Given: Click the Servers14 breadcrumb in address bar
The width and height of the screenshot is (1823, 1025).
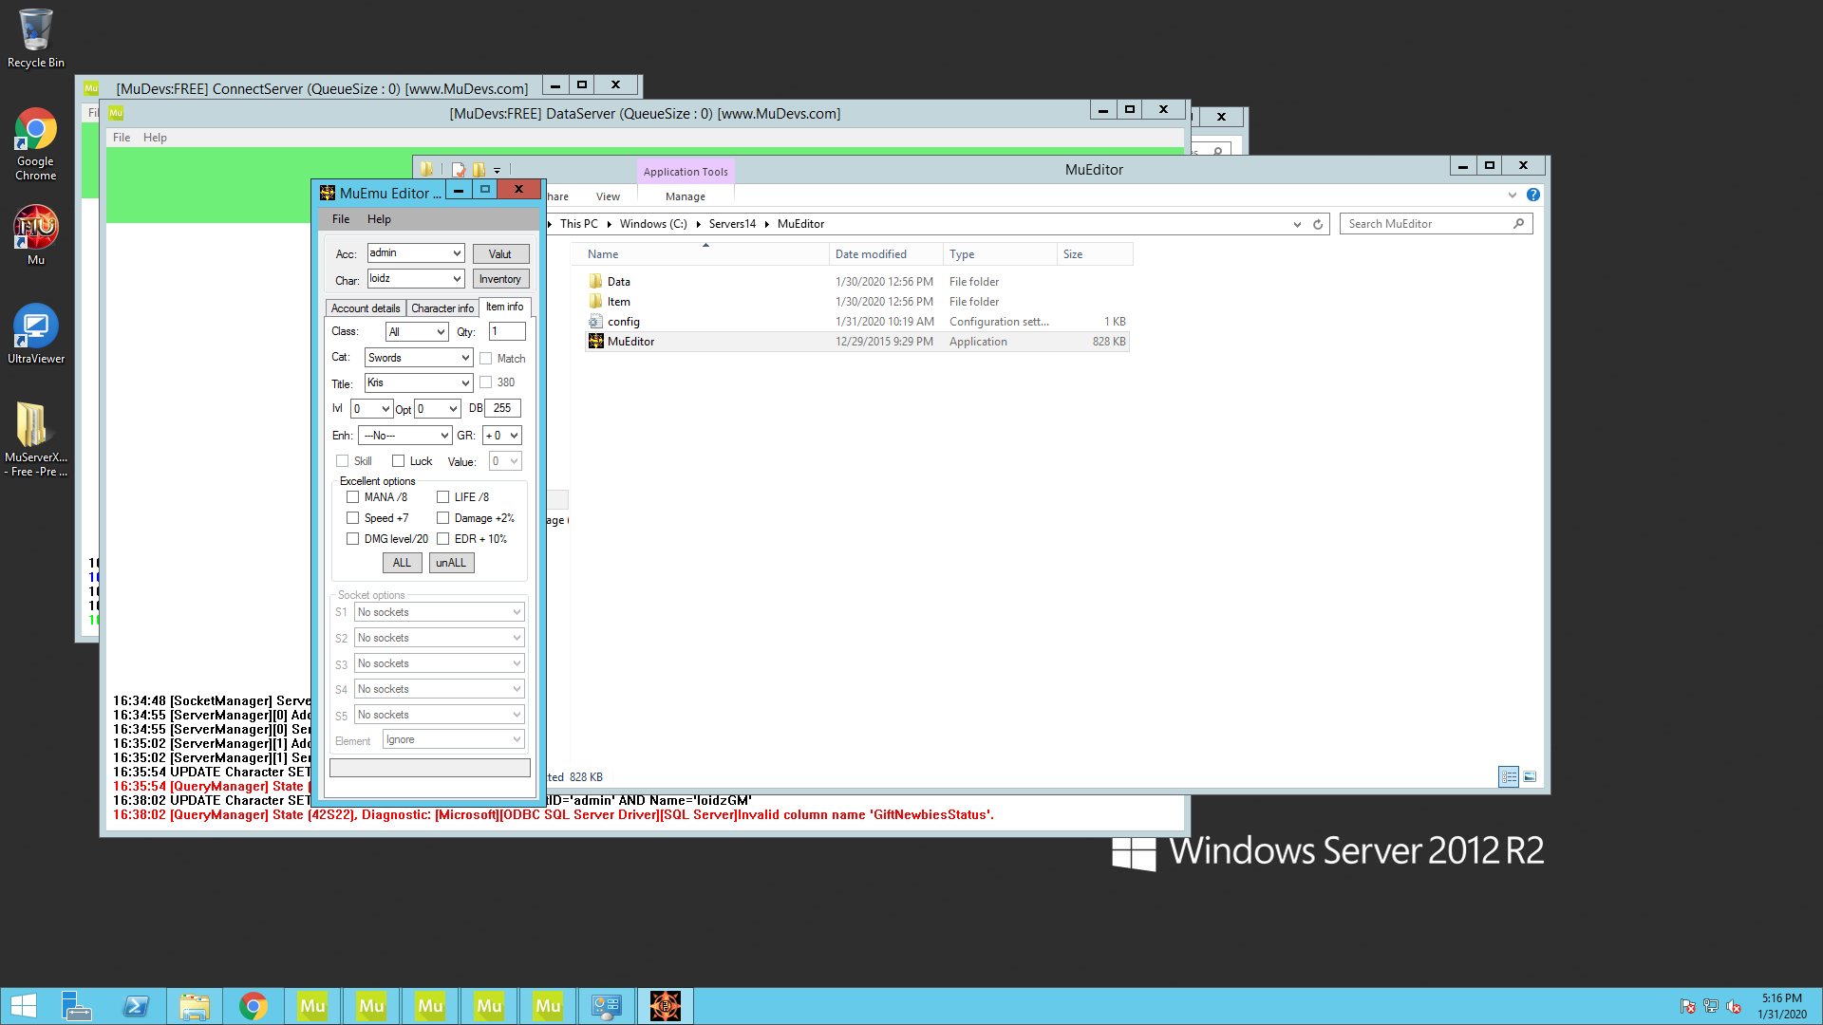Looking at the screenshot, I should tap(732, 224).
